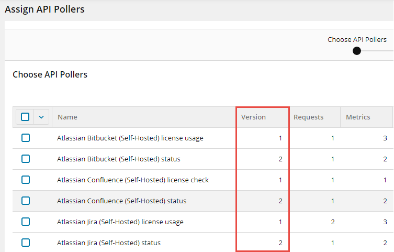
Task: Sort pollers by Version column header
Action: click(x=253, y=117)
